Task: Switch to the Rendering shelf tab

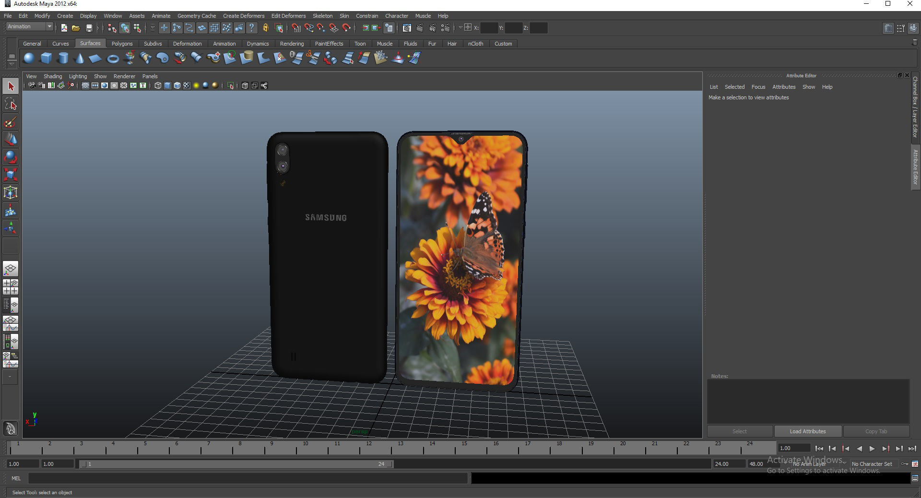Action: [x=292, y=44]
